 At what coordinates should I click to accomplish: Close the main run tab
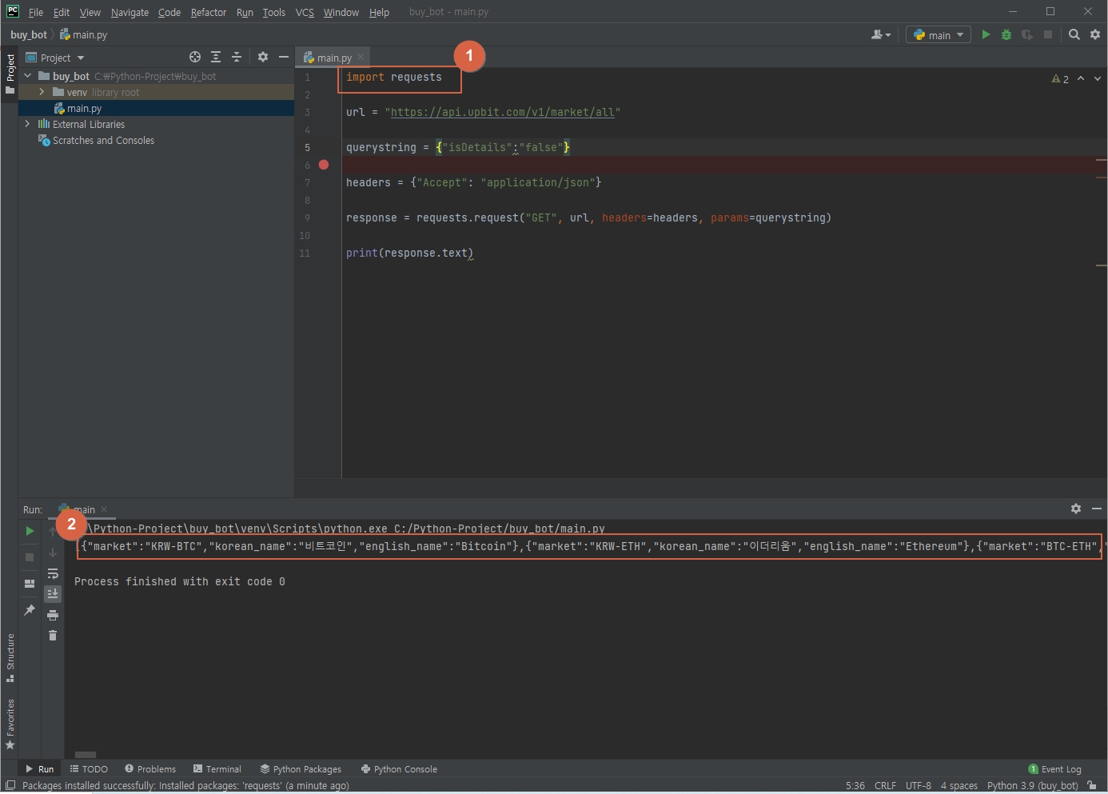pos(104,509)
